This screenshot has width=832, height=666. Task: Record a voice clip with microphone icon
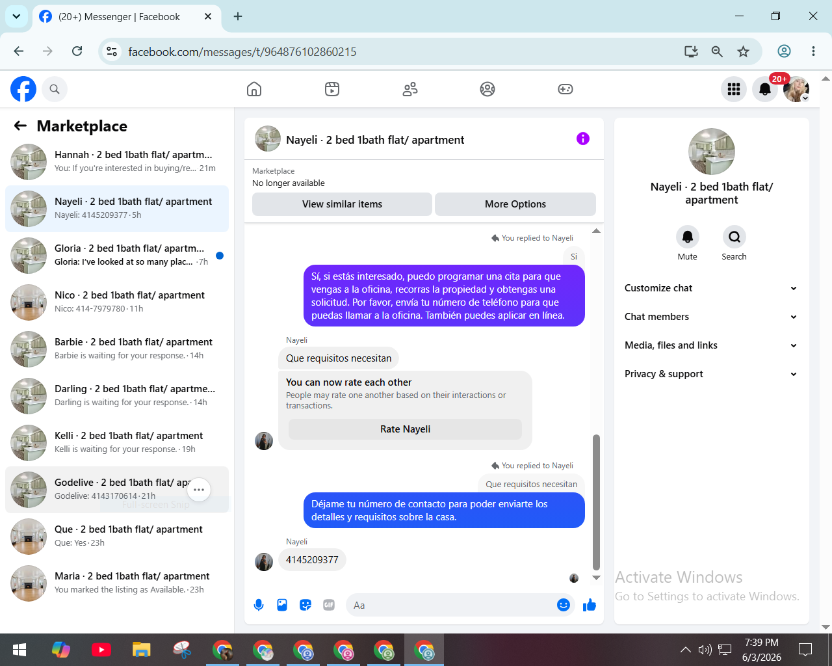click(259, 606)
